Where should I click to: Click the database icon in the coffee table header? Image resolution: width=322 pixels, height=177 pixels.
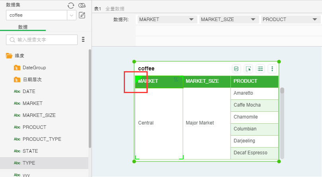pos(236,69)
